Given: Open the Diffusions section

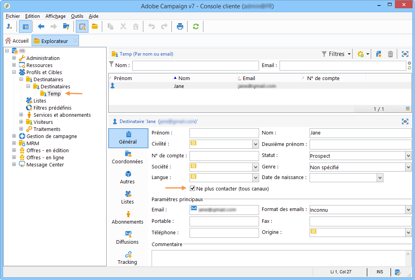Looking at the screenshot, I should click(128, 238).
